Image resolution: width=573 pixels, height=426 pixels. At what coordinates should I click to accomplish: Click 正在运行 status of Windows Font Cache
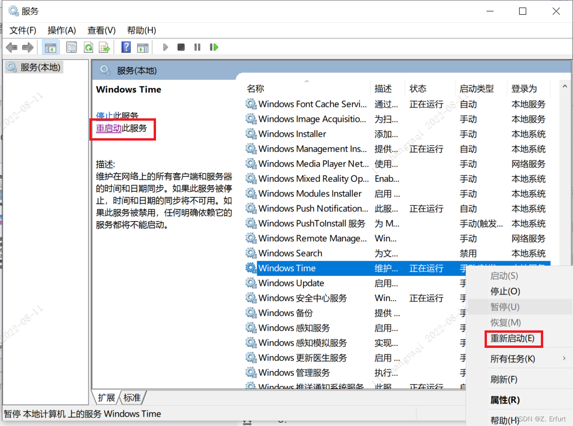click(x=426, y=104)
